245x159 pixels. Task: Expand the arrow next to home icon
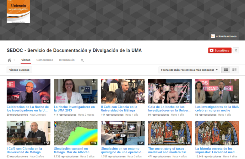point(14,60)
